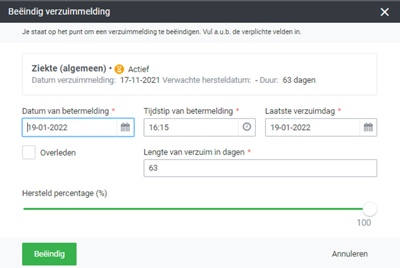The height and width of the screenshot is (268, 400).
Task: Open calendar for Datum van betermelding
Action: (125, 128)
